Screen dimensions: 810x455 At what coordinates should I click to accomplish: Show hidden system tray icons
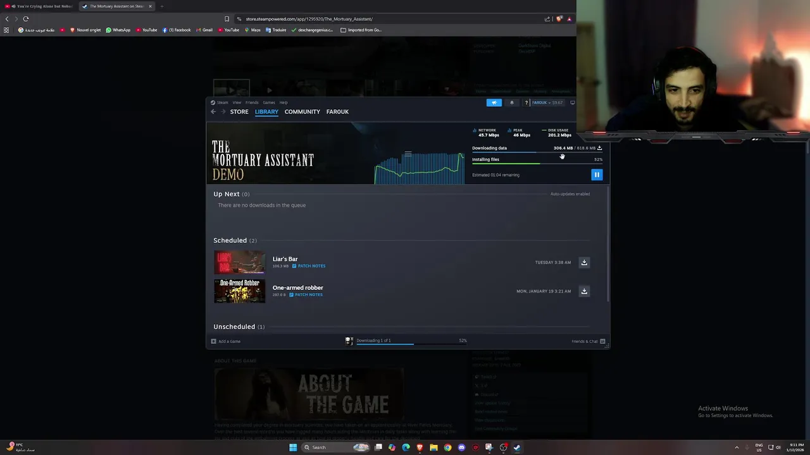(x=737, y=447)
